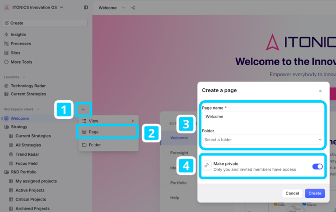Select the Welcome tab in page navigation
The width and height of the screenshot is (336, 212).
click(x=179, y=138)
